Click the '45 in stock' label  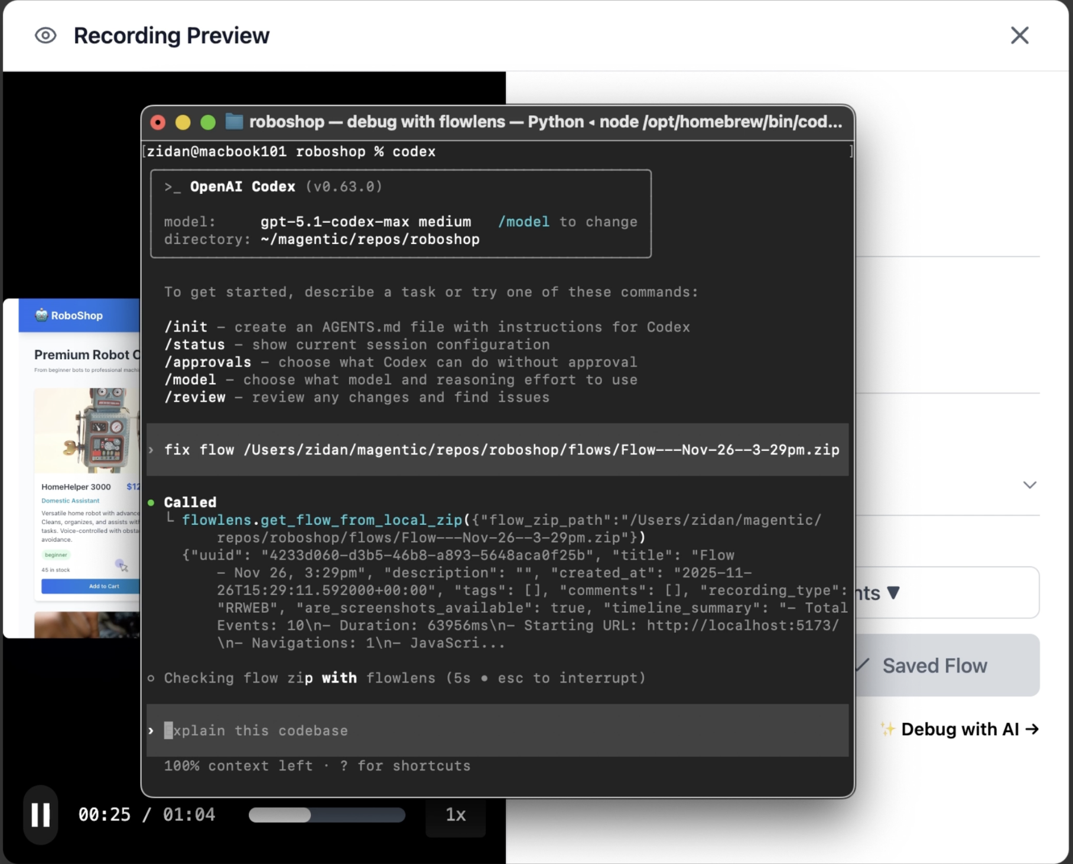coord(56,570)
